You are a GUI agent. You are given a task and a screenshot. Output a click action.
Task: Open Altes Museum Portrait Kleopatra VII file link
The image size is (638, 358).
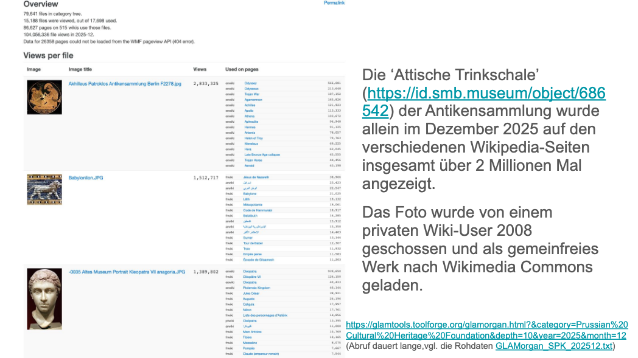point(127,272)
